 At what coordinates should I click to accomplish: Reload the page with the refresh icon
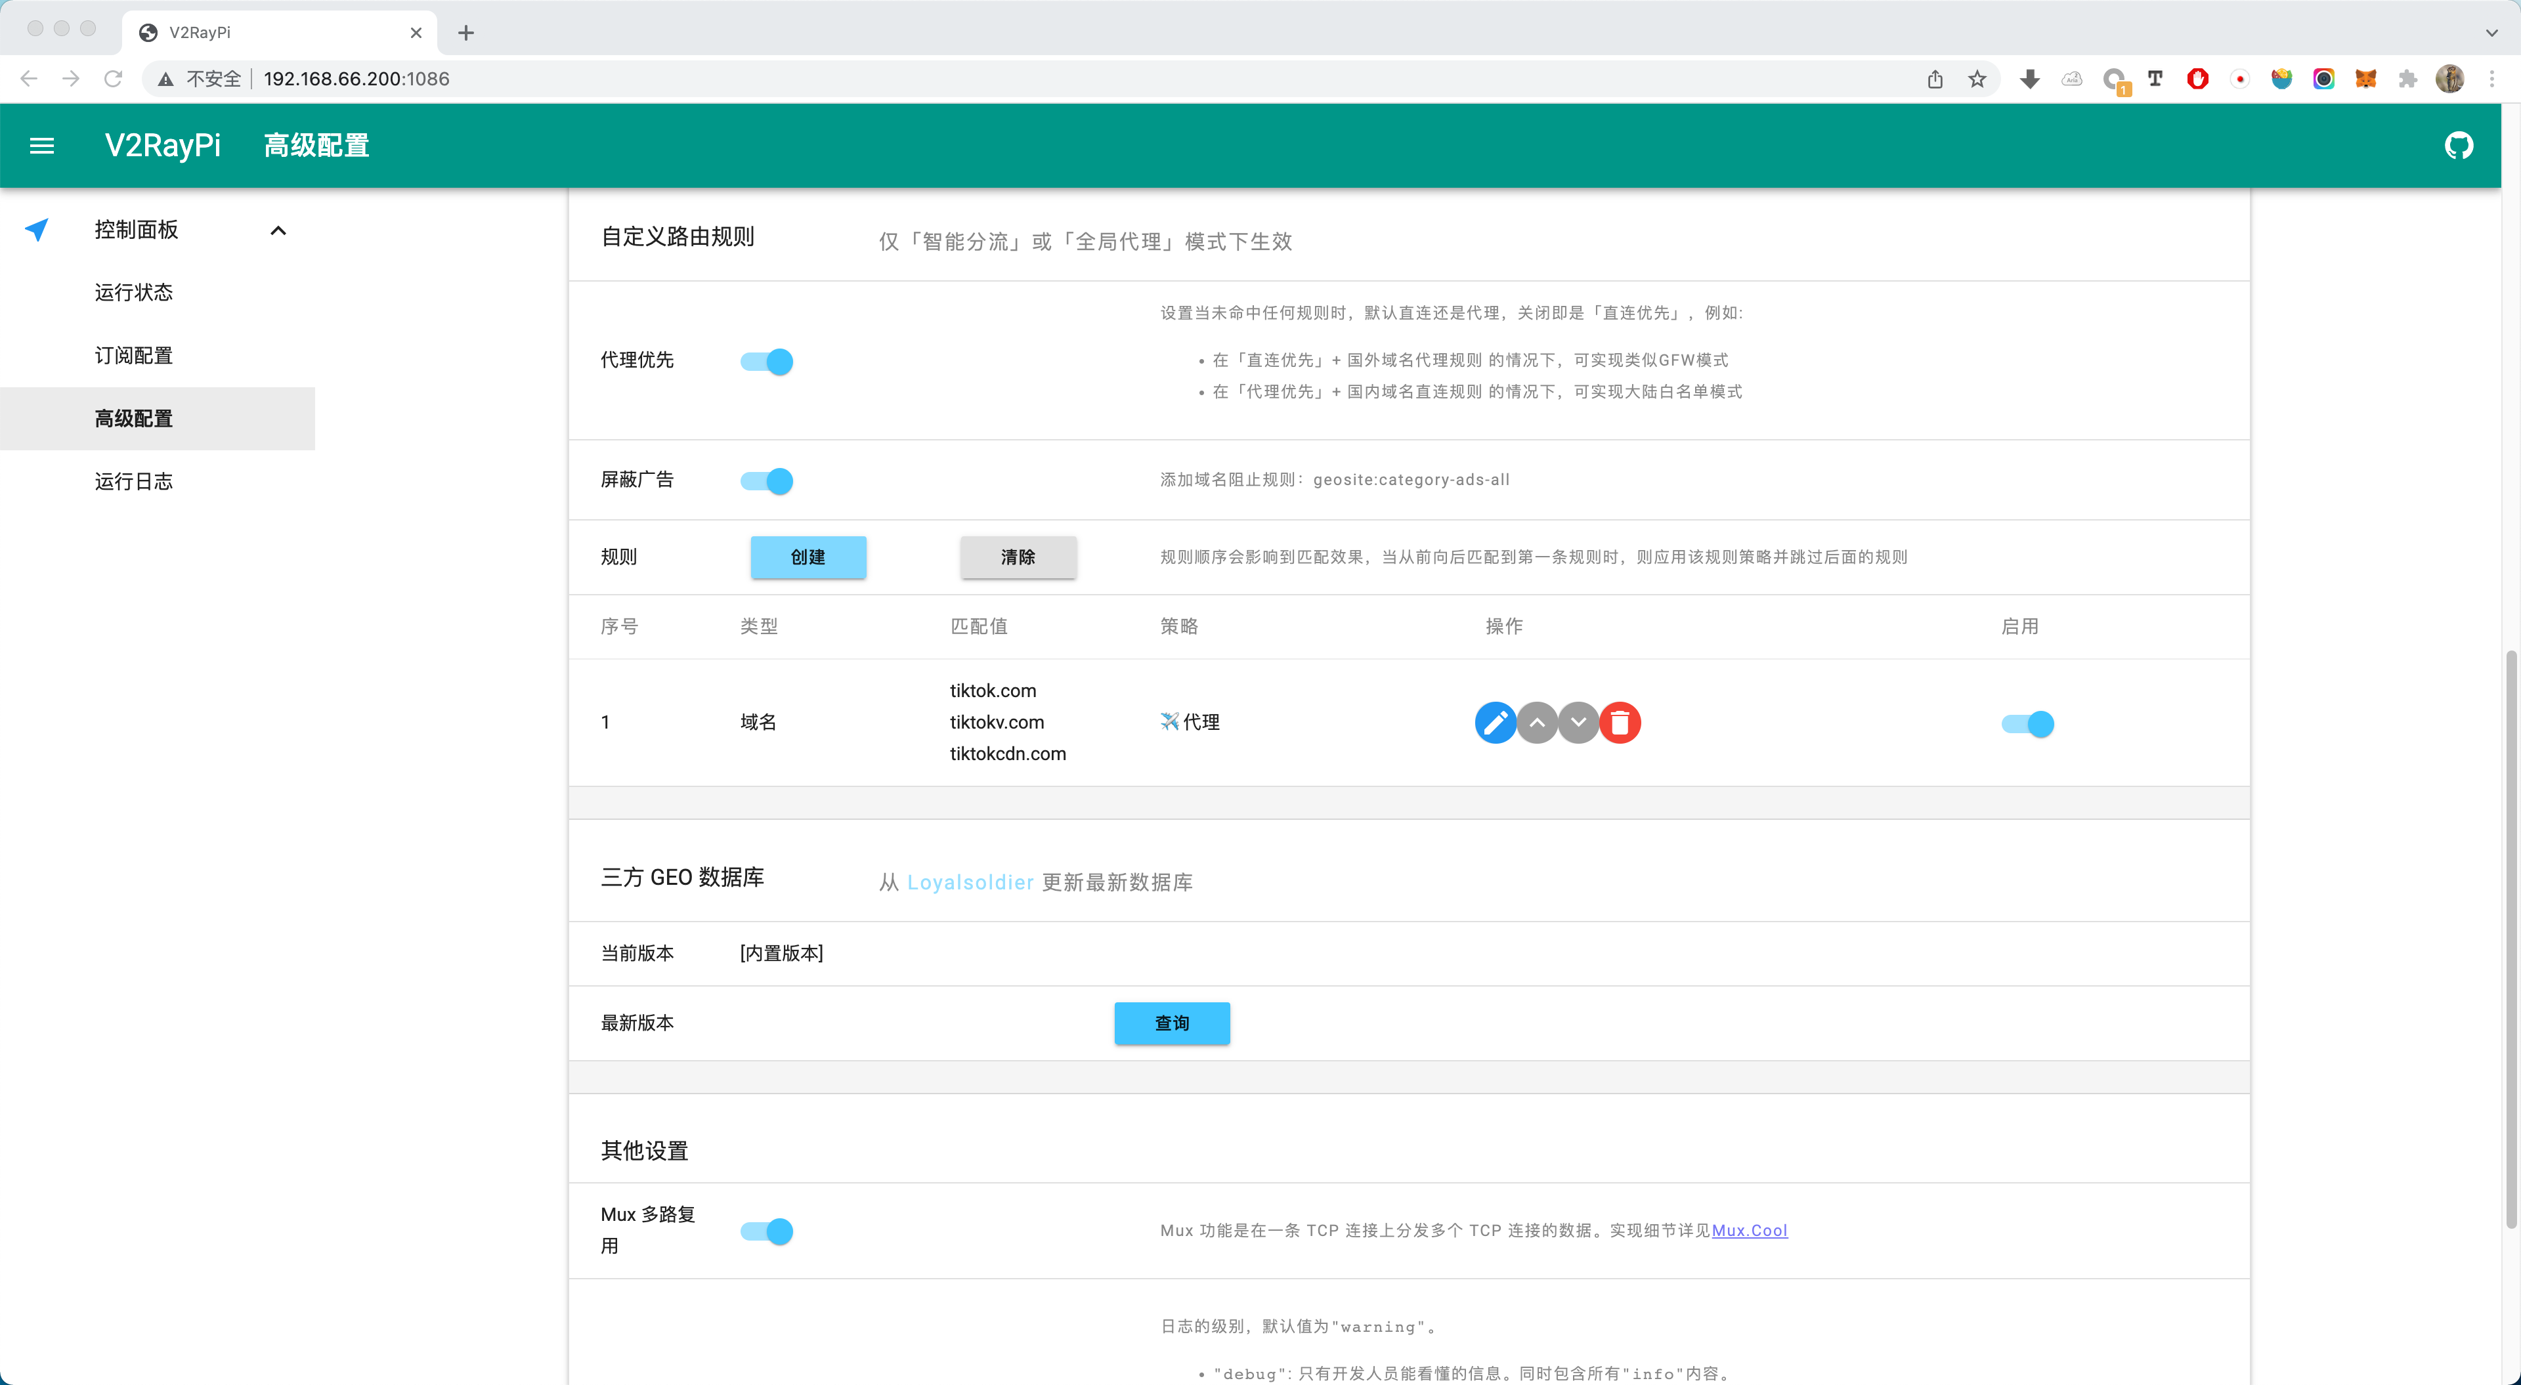click(x=114, y=79)
